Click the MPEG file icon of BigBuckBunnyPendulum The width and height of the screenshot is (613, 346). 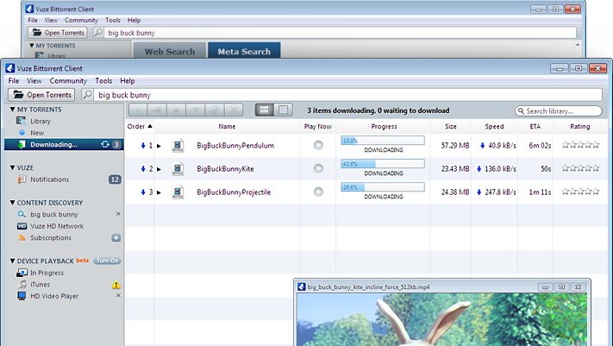178,146
